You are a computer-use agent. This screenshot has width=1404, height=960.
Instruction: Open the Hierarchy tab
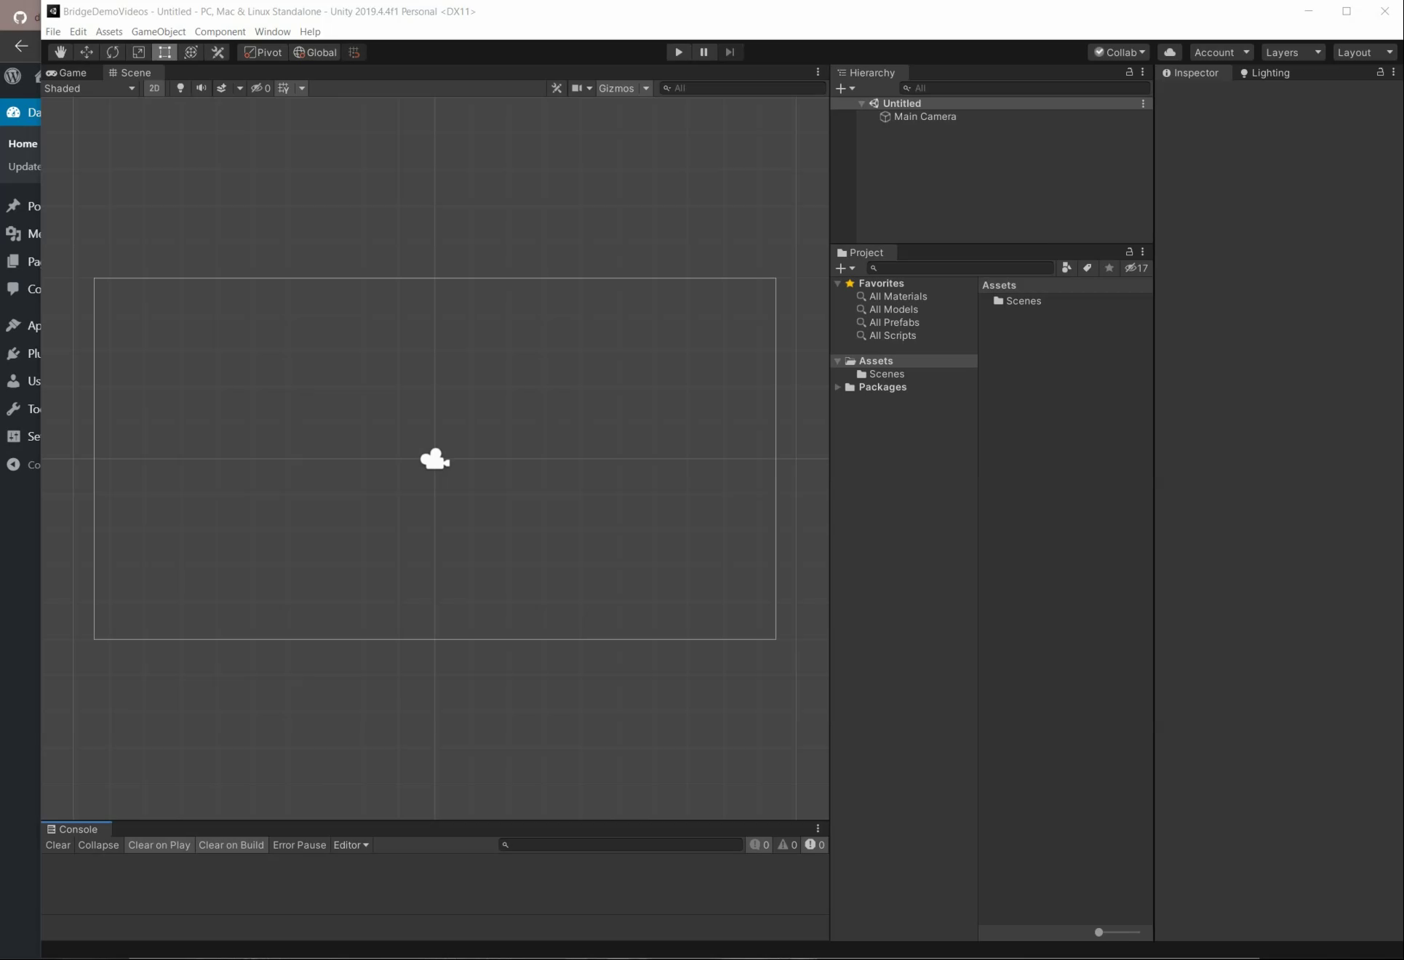tap(866, 73)
